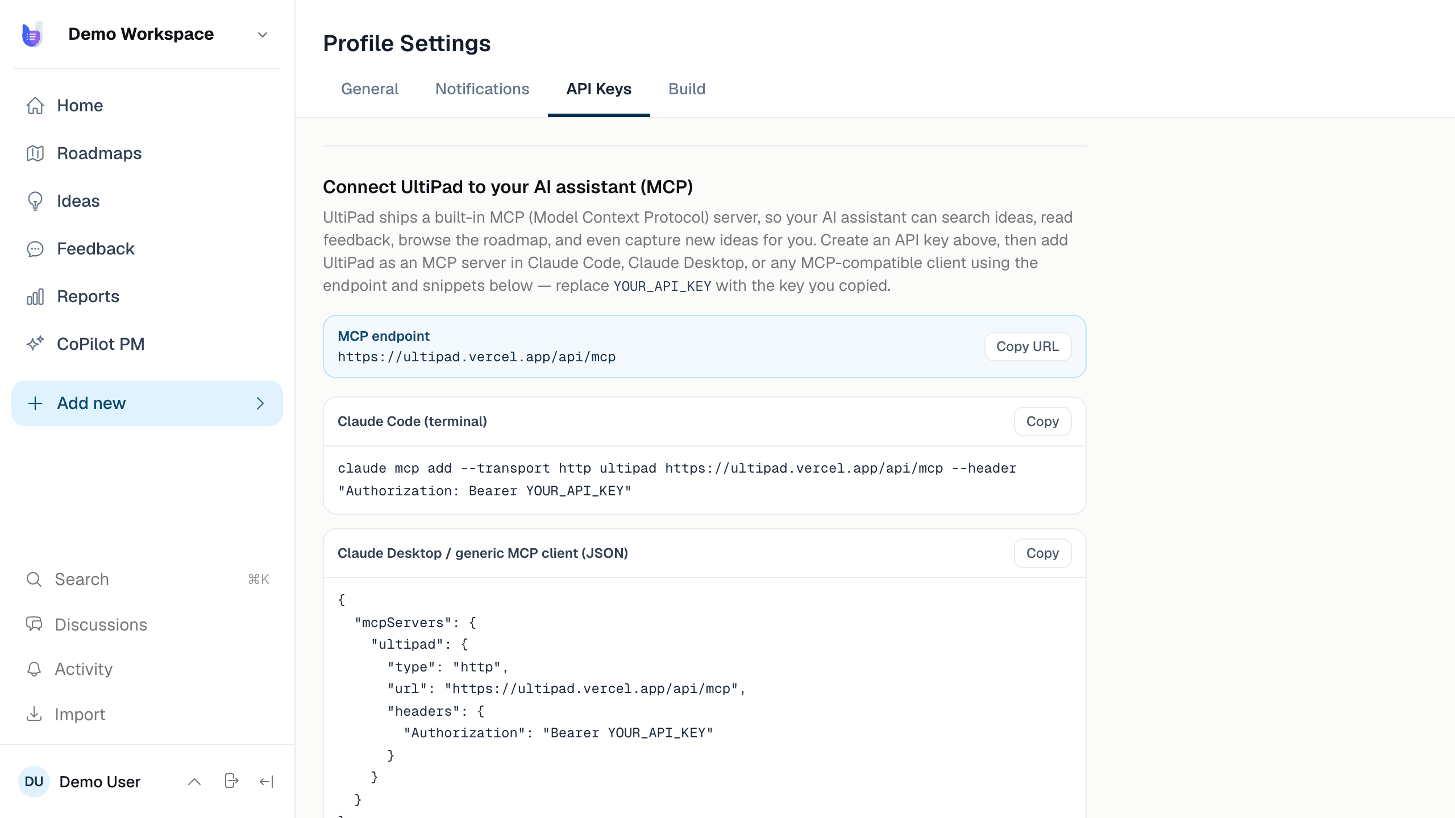Click the Profile Settings heading
This screenshot has width=1455, height=818.
click(x=407, y=43)
